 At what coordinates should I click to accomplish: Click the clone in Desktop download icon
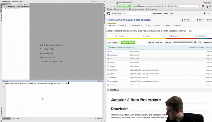[200, 42]
